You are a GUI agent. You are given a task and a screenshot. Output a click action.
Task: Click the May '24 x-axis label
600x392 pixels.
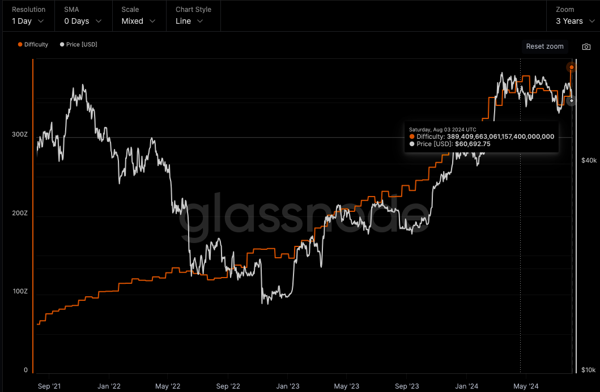click(526, 386)
